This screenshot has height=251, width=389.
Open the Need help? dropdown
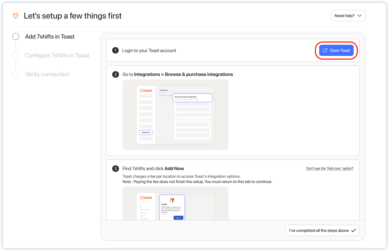(348, 16)
